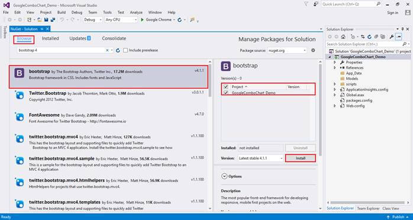This screenshot has width=413, height=220.
Task: Uncheck the GoogleComboChart_Demo project checkbox
Action: pos(225,93)
